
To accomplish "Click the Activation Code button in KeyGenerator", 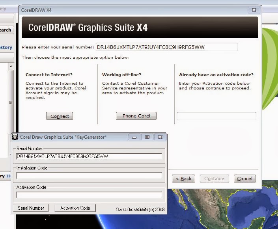I will point(75,208).
